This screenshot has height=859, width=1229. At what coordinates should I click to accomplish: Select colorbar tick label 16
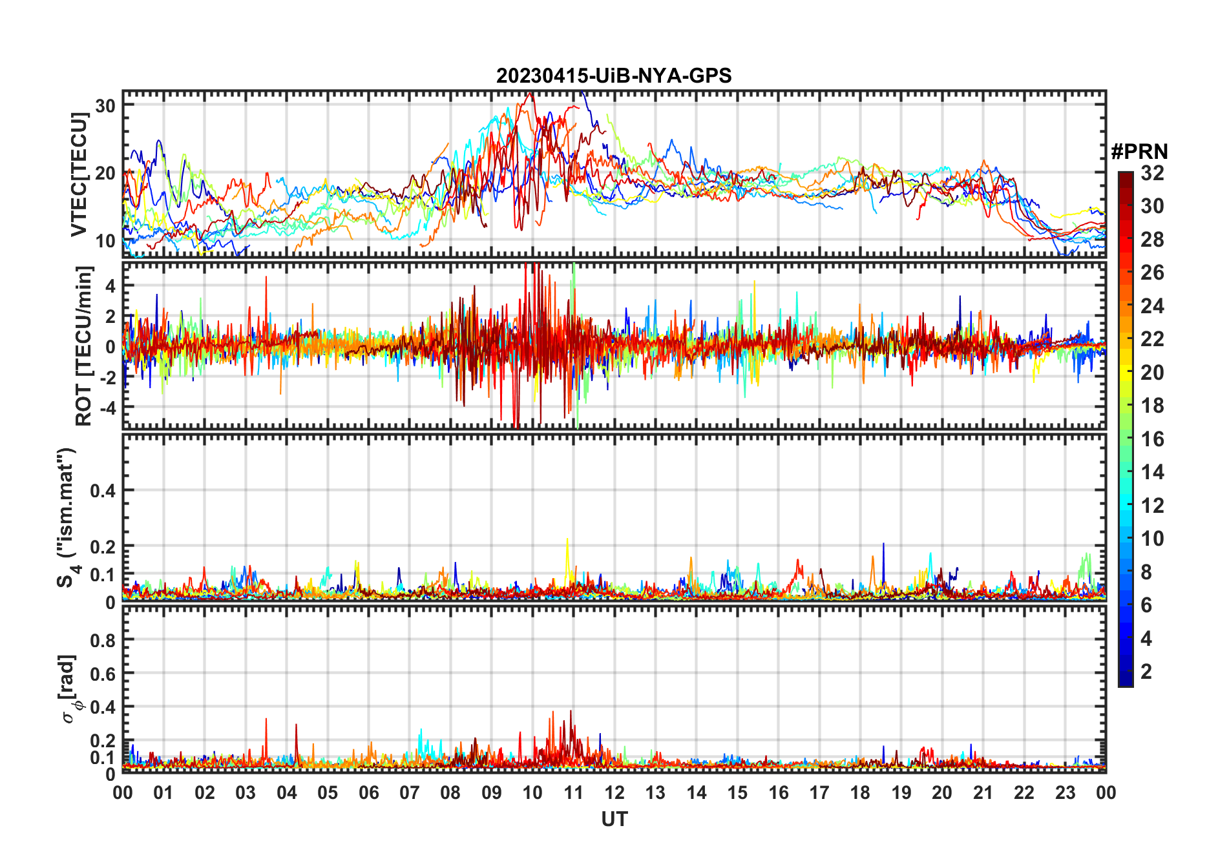tap(1152, 439)
